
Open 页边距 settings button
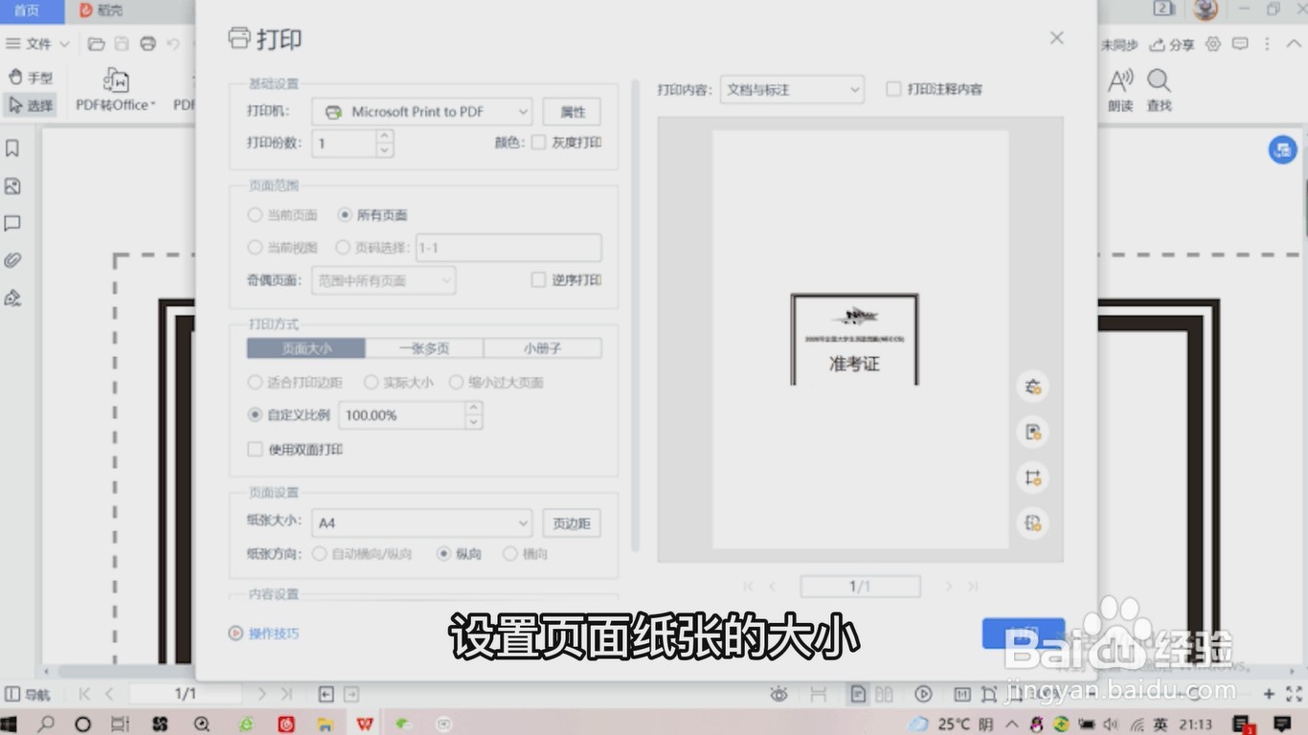[571, 523]
